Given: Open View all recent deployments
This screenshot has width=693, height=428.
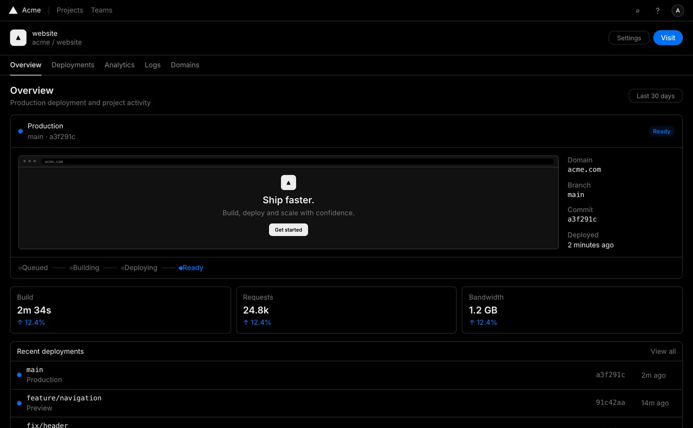Looking at the screenshot, I should pos(663,352).
